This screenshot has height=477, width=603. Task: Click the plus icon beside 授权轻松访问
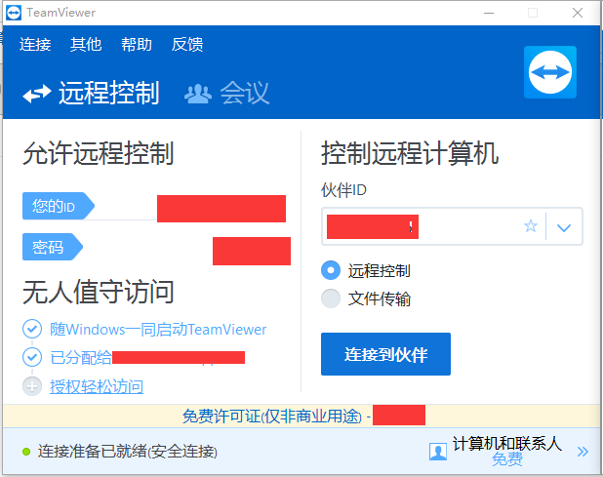coord(32,386)
